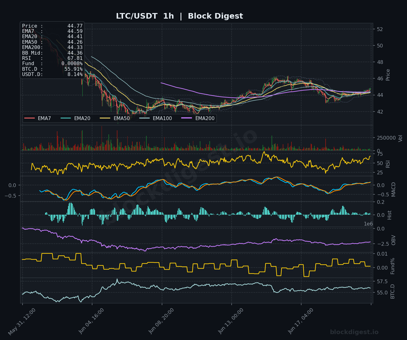
Task: Select the BB Mid 44.36 row
Action: (52, 53)
